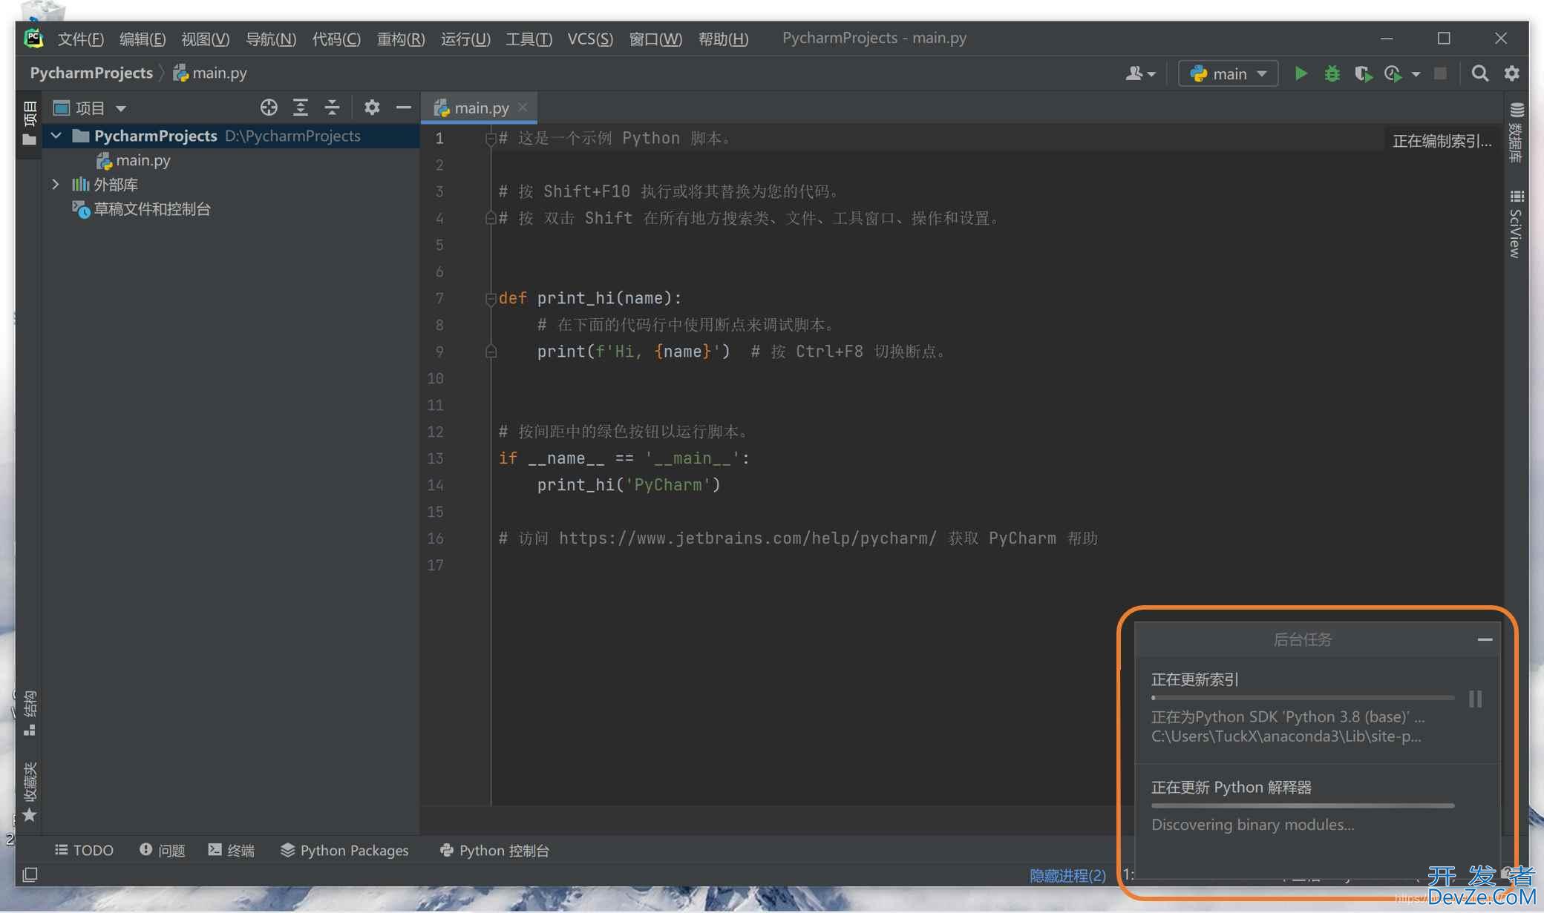Click the pause button on index update task
1544x913 pixels.
[x=1476, y=699]
